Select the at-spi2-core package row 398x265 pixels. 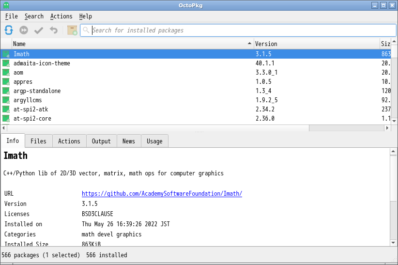coord(196,118)
